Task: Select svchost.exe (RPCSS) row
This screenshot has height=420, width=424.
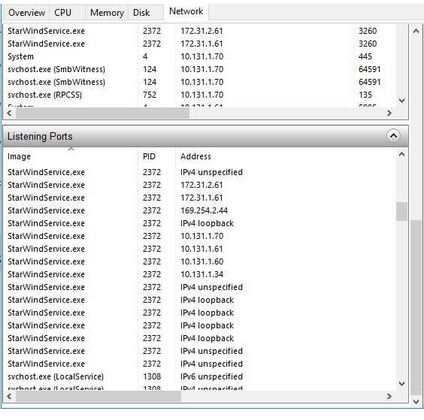Action: coord(199,95)
